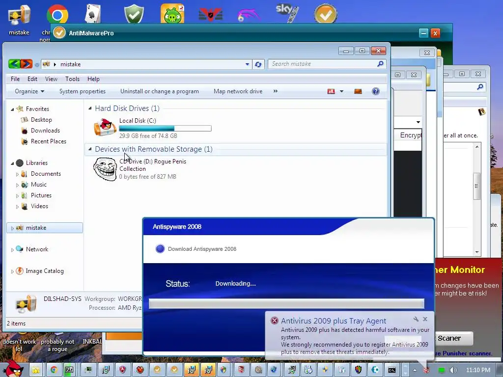Open the Chrome desktop shortcut

pyautogui.click(x=57, y=14)
